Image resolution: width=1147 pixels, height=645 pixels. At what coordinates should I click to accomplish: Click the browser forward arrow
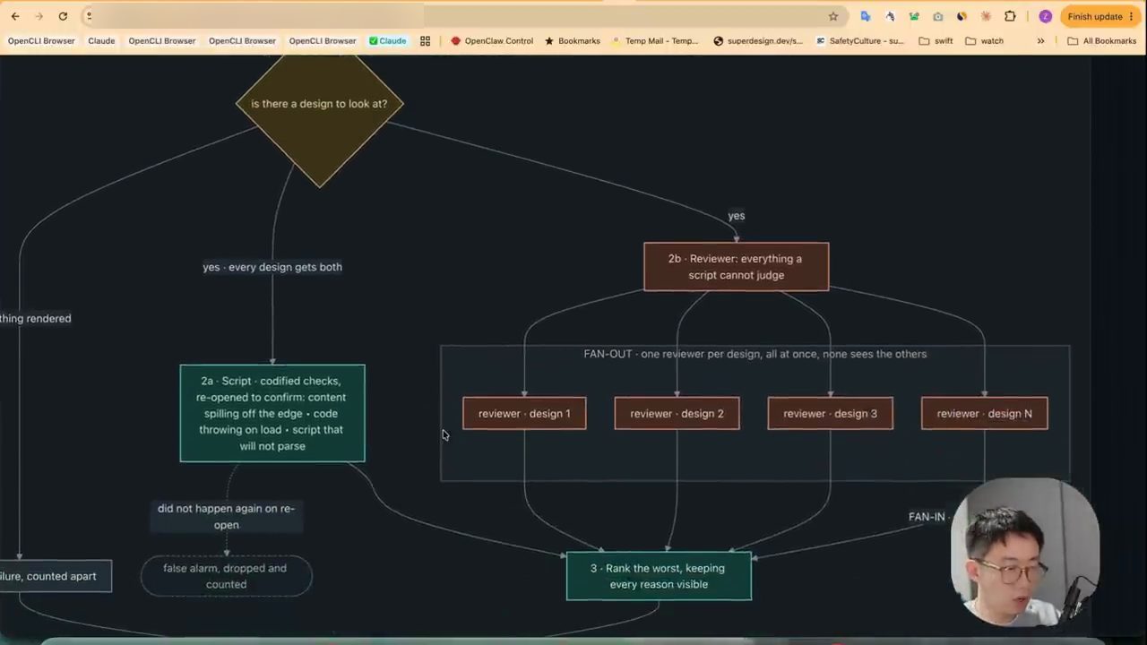click(39, 16)
